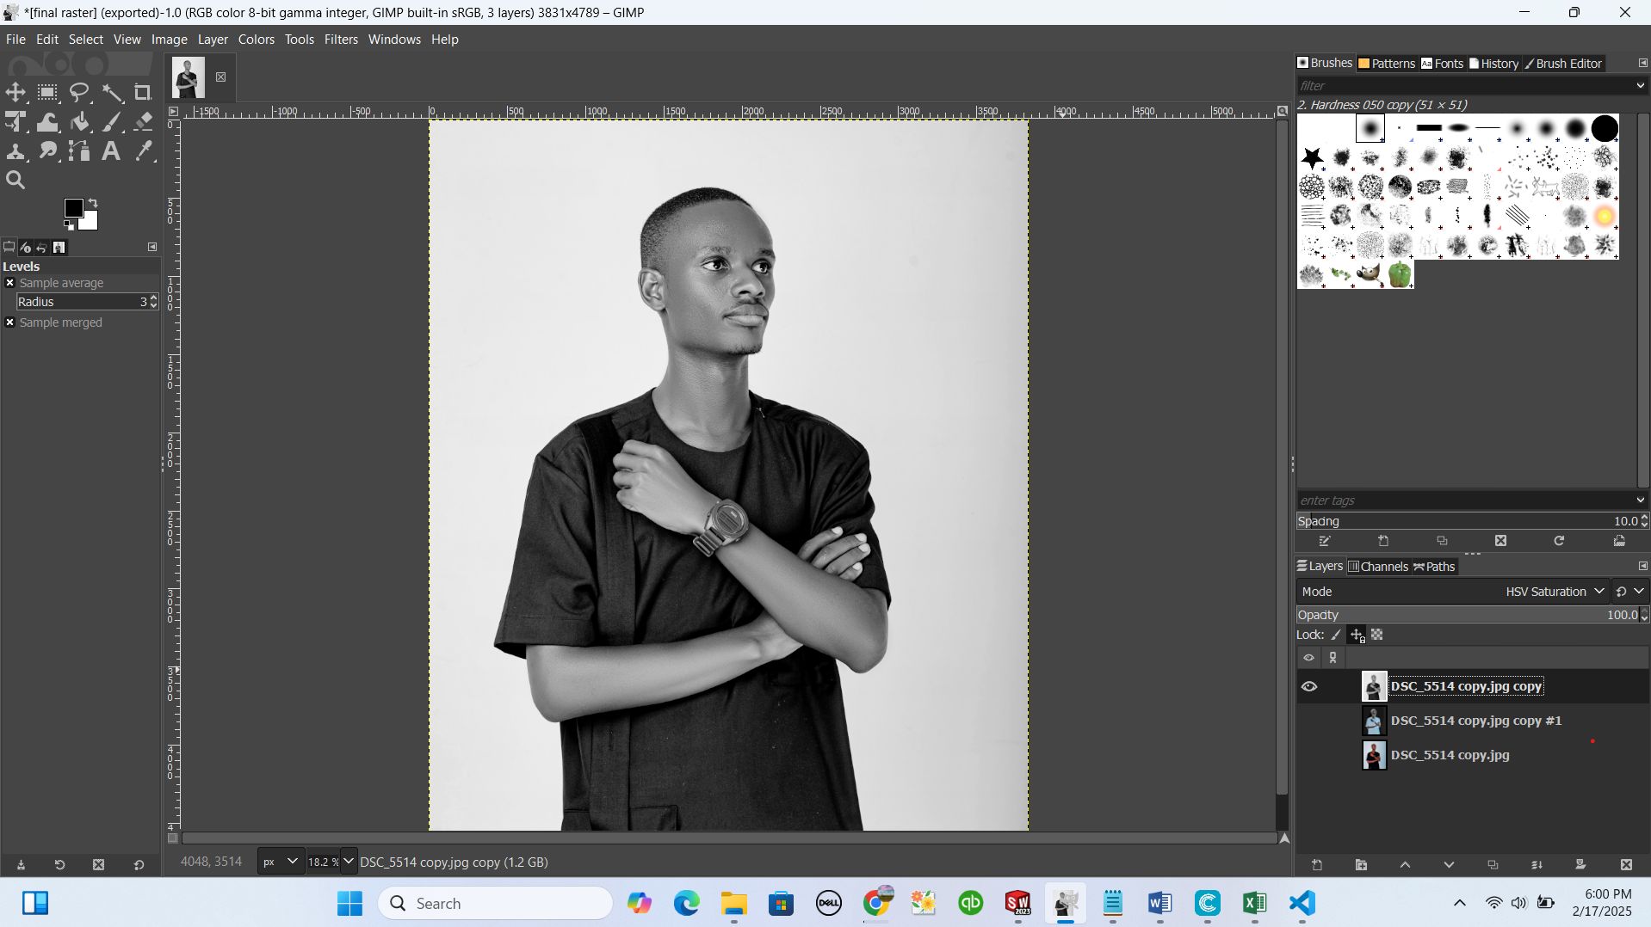Delete the selected layer
The width and height of the screenshot is (1651, 927).
(x=1626, y=865)
